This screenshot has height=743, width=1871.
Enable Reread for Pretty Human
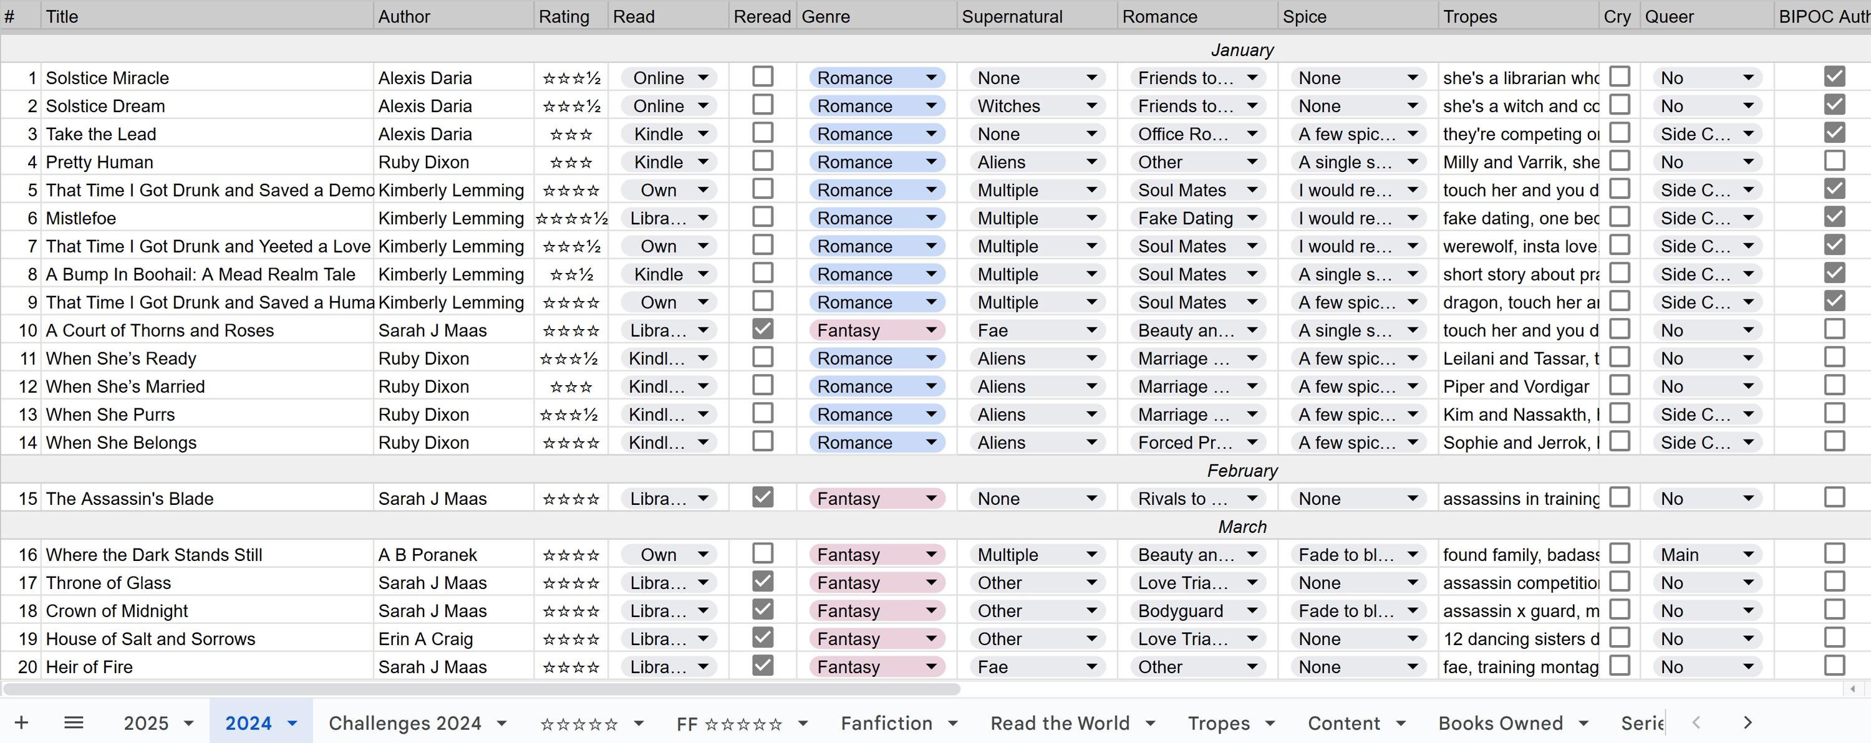[762, 161]
